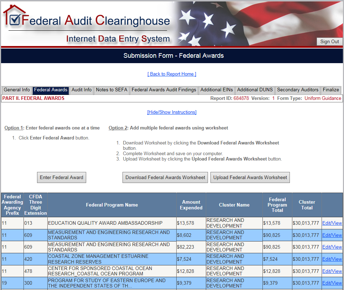This screenshot has width=344, height=290.
Task: Select the Federal Awards tab
Action: [x=51, y=90]
